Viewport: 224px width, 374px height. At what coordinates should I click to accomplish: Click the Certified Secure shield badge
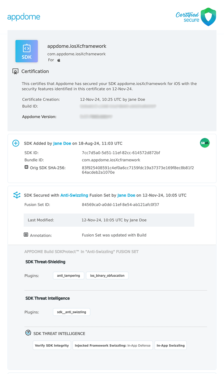[208, 17]
